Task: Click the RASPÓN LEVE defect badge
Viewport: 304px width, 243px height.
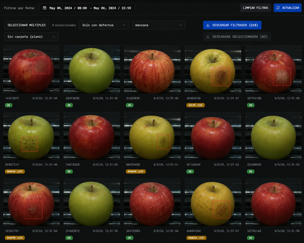Action: pos(15,238)
